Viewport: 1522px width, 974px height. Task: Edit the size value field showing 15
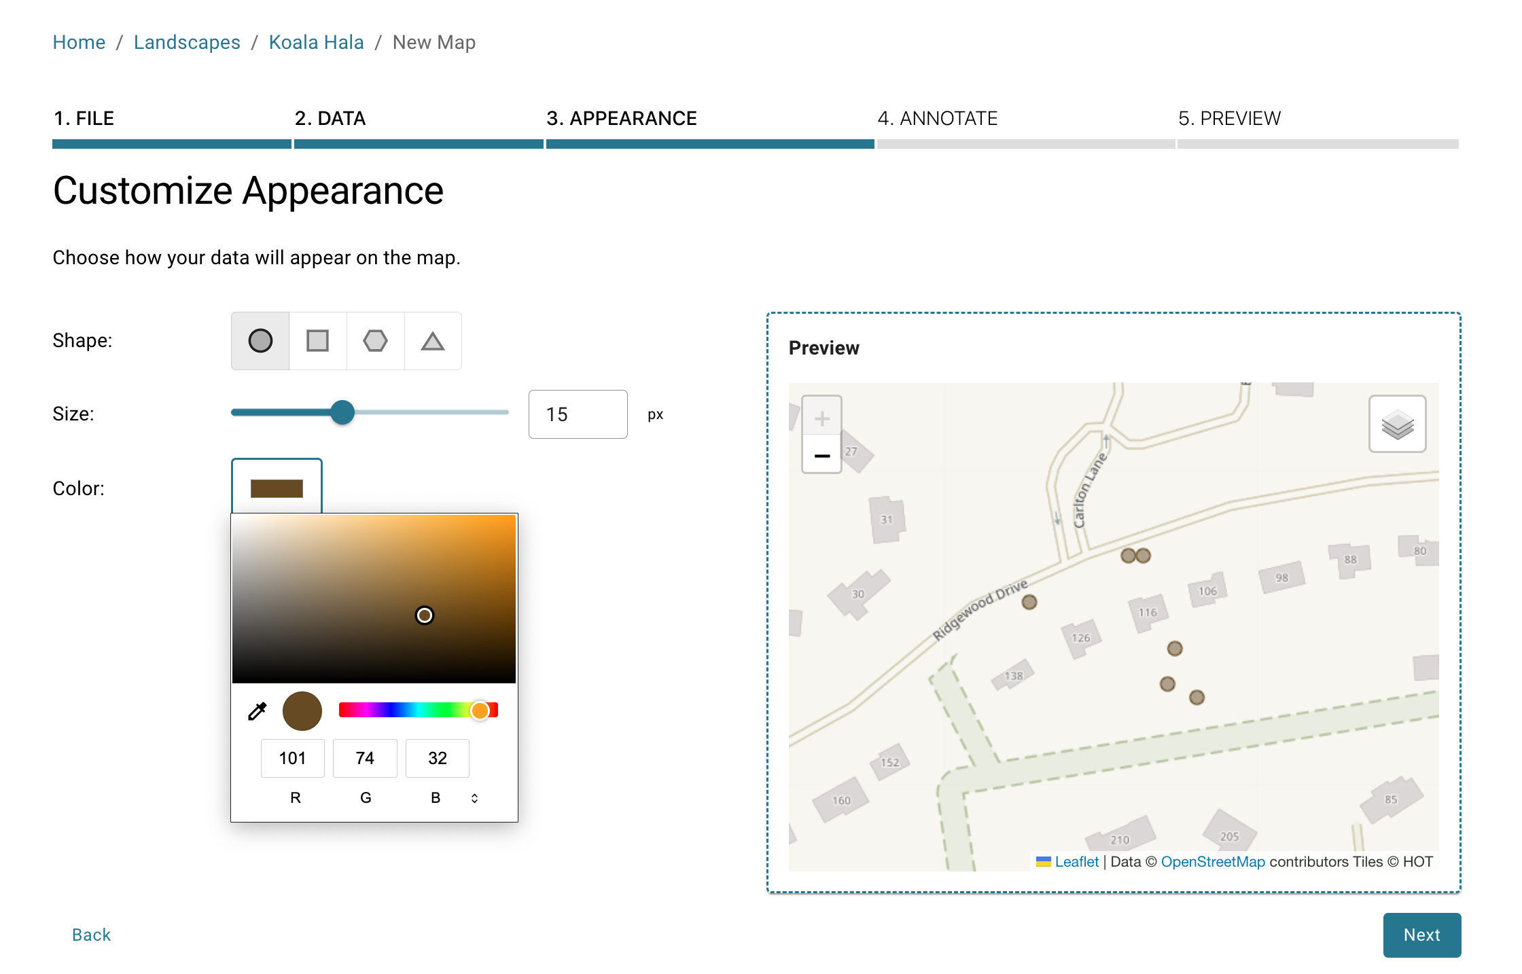pos(578,414)
